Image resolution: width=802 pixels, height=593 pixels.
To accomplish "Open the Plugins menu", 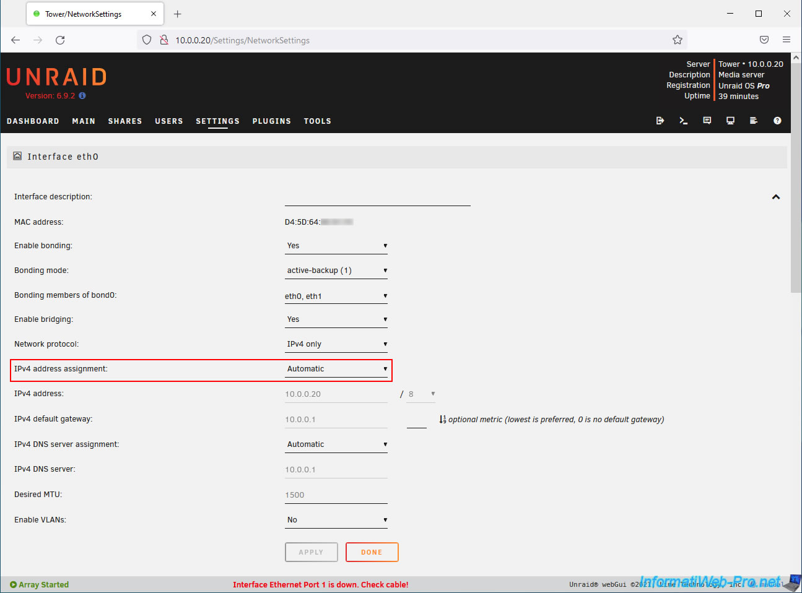I will pyautogui.click(x=271, y=121).
